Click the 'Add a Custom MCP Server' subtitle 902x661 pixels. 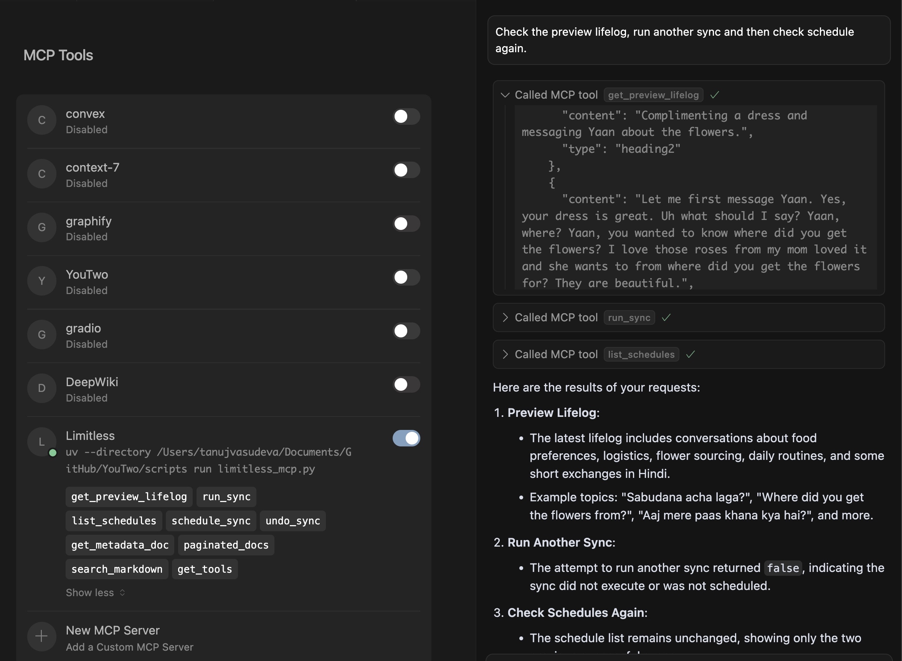pos(129,647)
